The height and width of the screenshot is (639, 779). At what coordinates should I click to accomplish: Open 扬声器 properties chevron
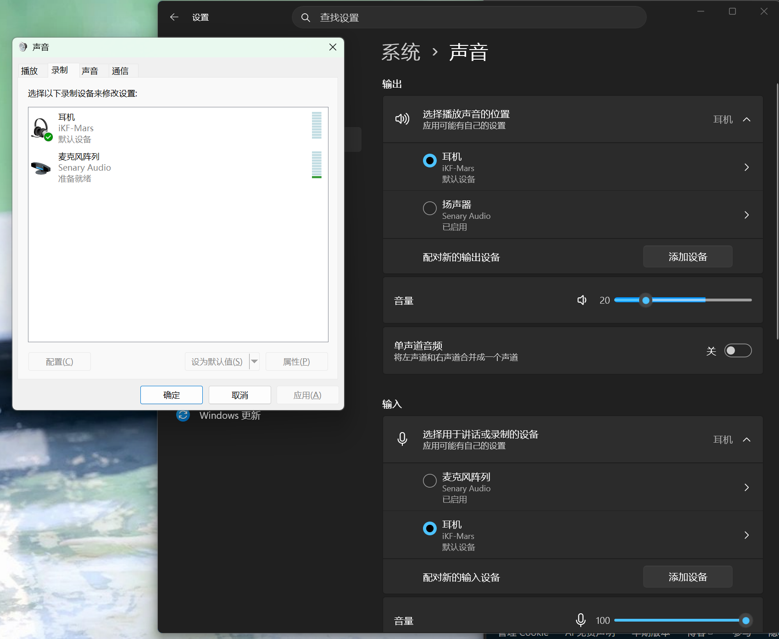(x=746, y=215)
